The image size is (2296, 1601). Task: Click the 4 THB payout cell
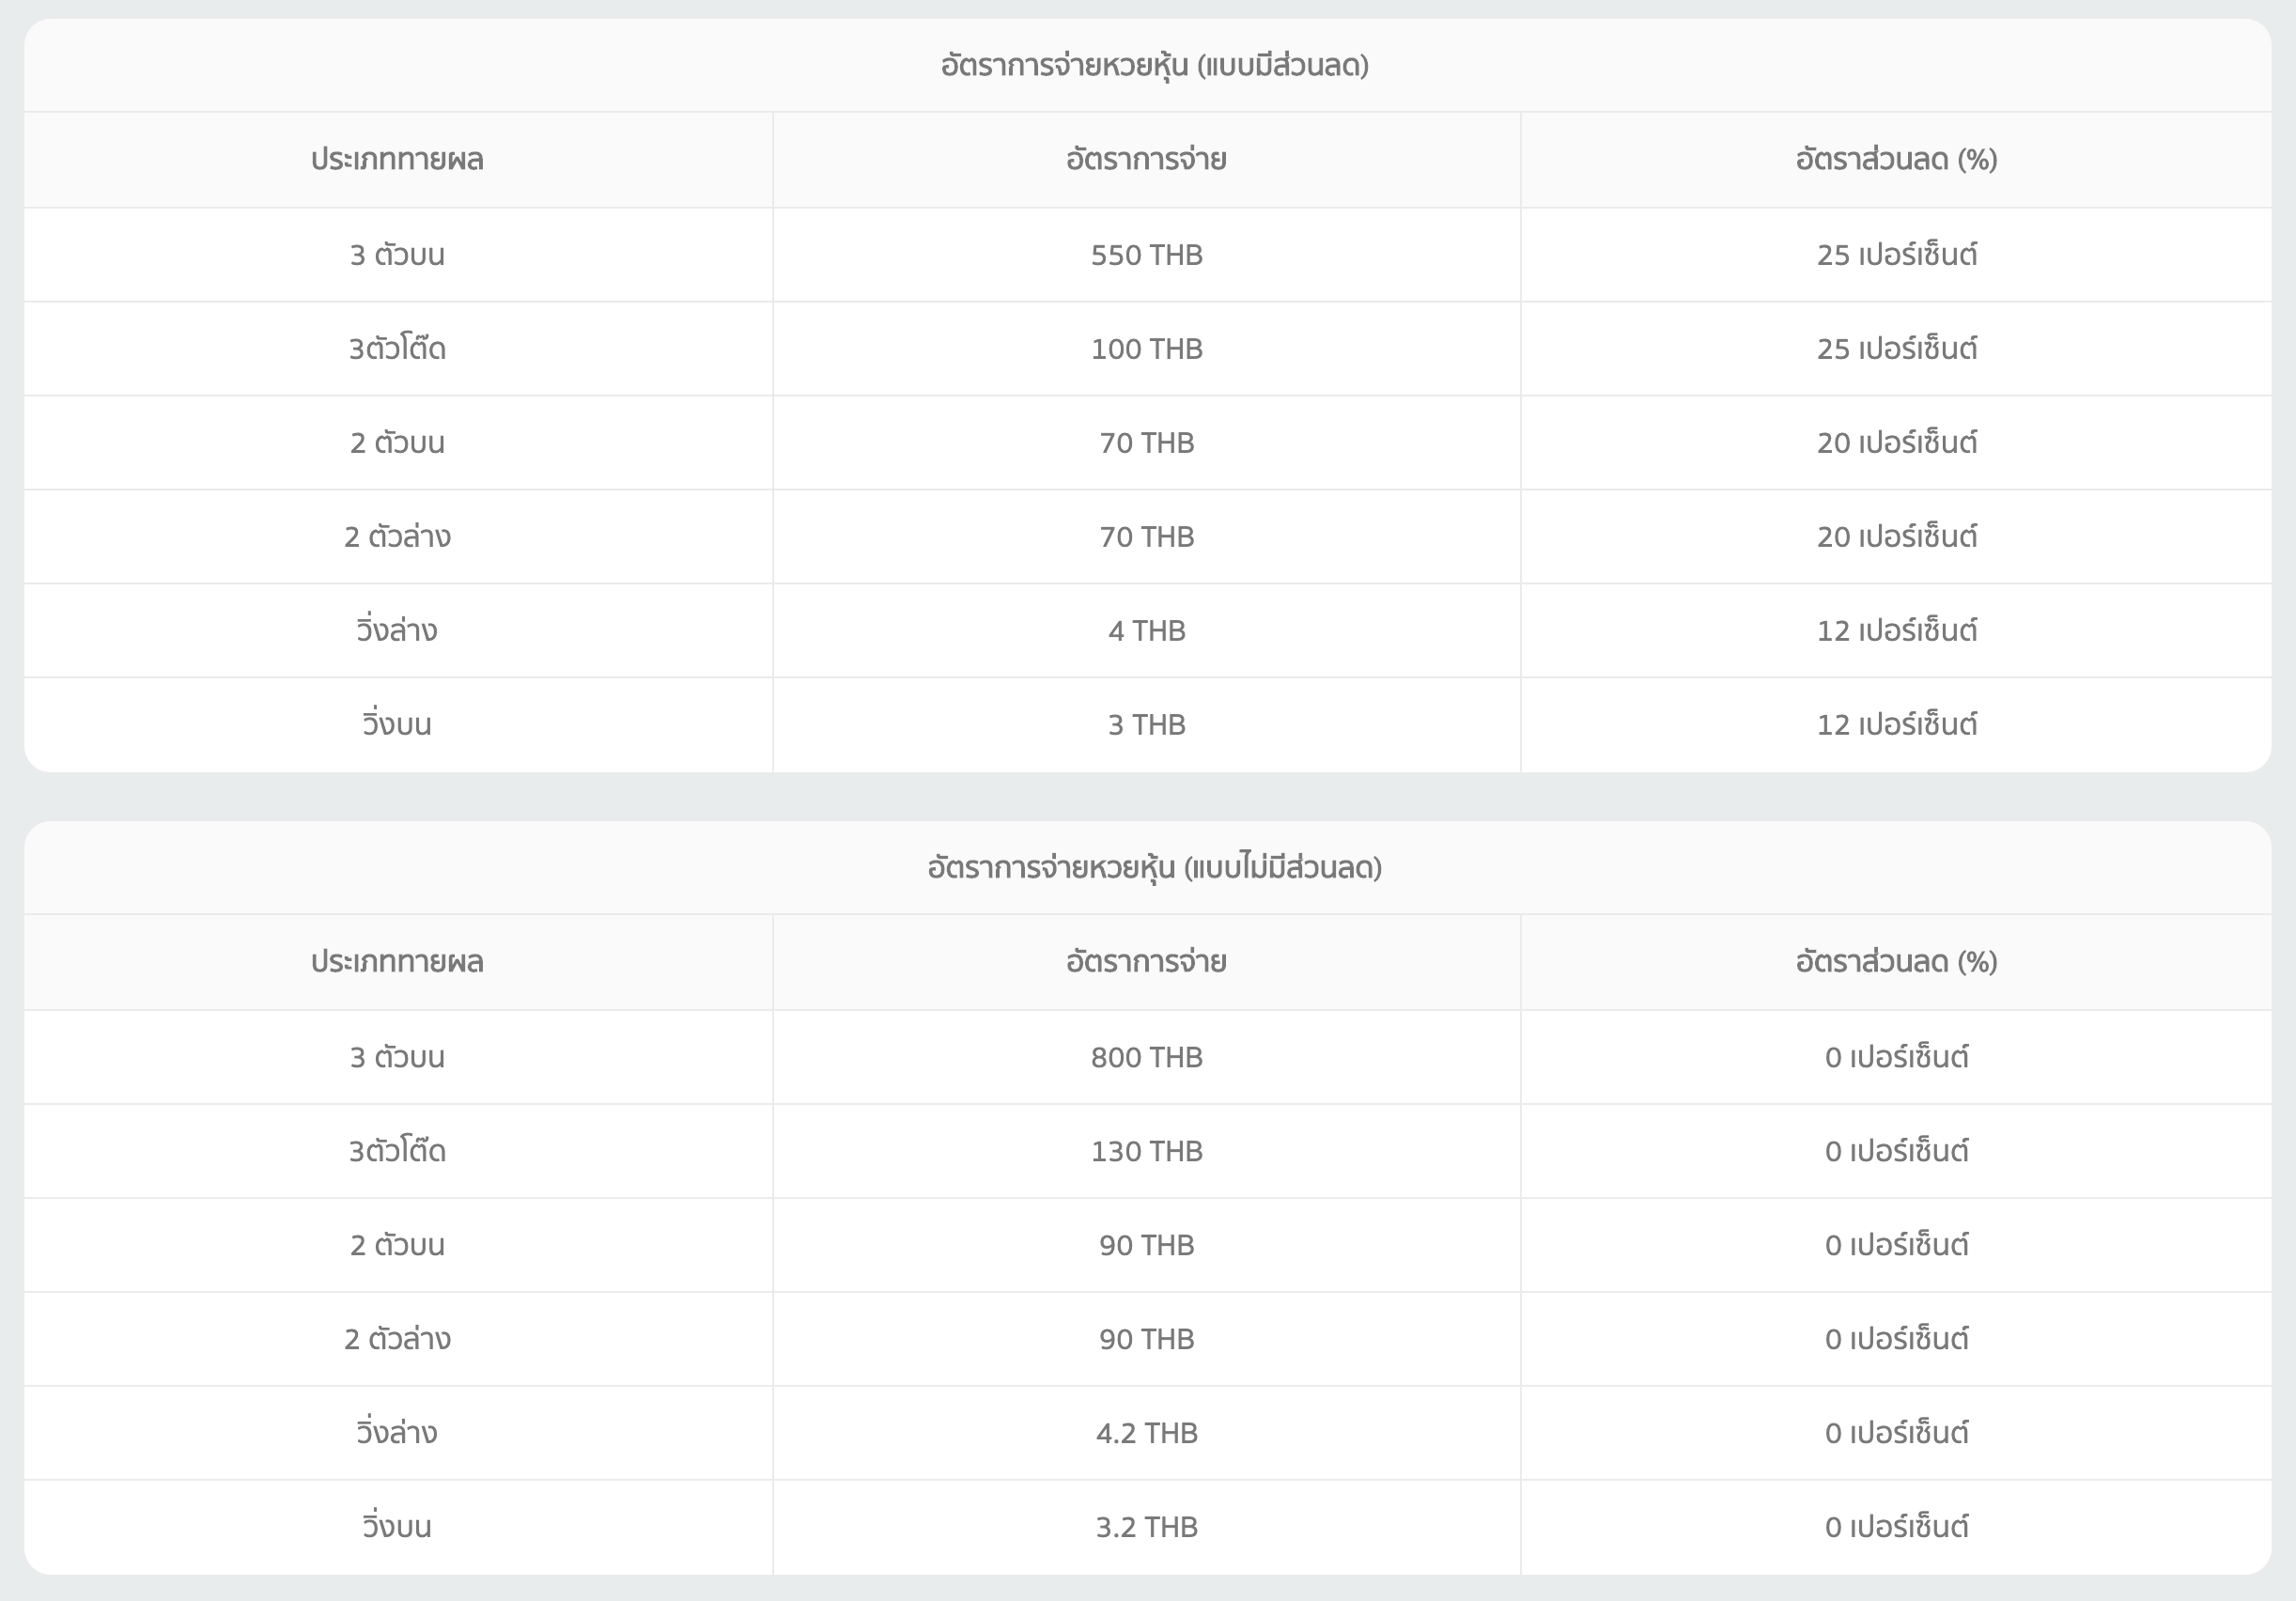tap(1146, 631)
